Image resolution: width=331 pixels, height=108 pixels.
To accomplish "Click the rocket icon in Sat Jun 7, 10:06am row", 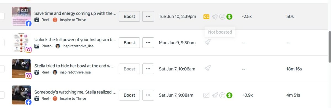I will coord(207,68).
